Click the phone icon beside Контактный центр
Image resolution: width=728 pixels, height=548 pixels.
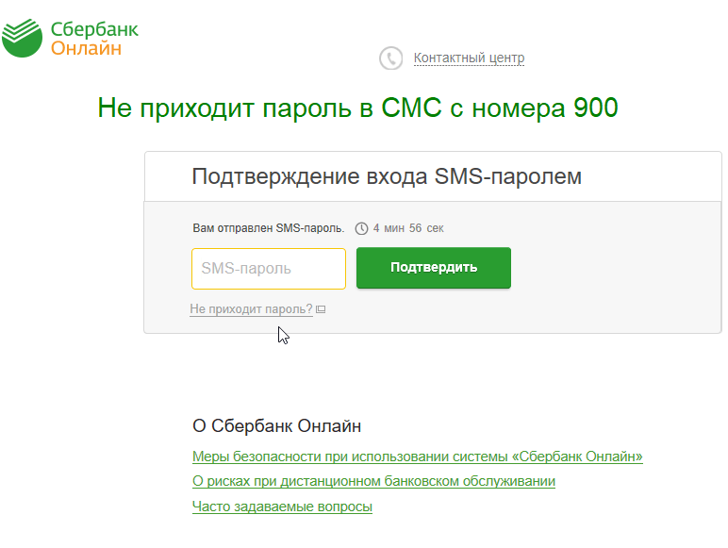390,58
